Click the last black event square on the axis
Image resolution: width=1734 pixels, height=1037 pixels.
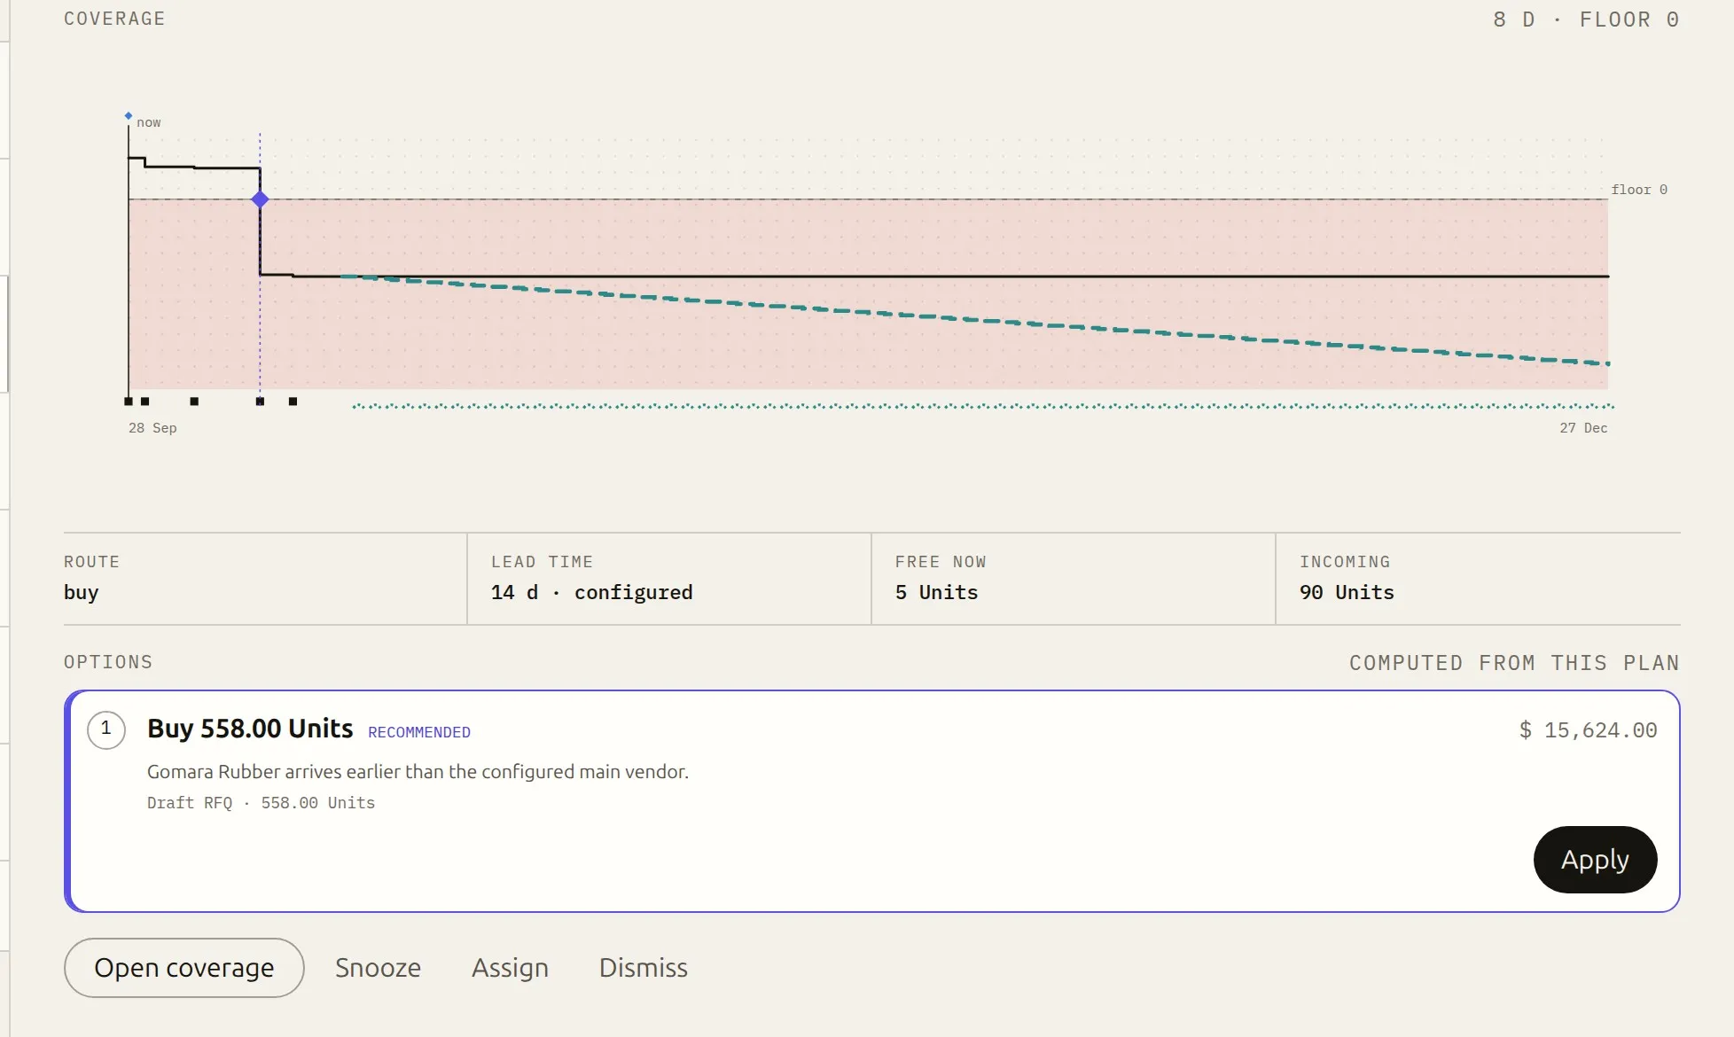pyautogui.click(x=293, y=402)
